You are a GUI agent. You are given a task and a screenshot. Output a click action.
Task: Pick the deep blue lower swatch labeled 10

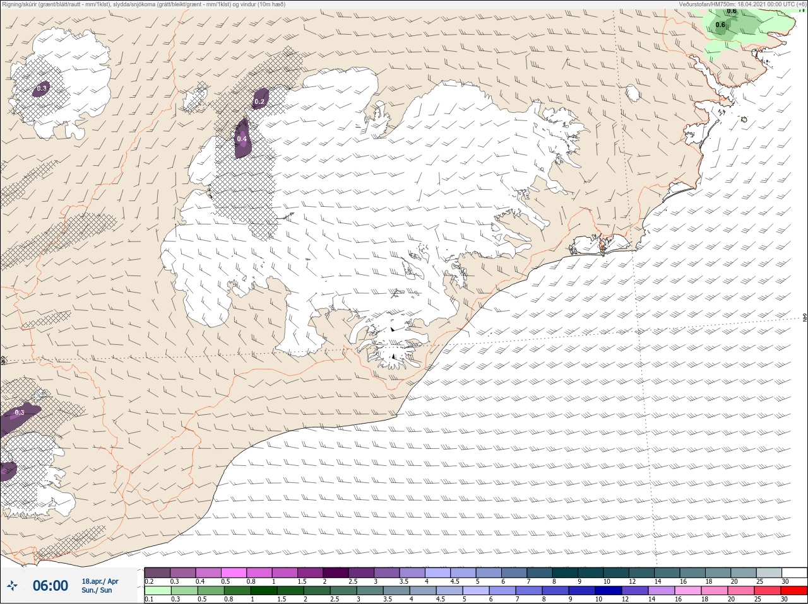609,591
